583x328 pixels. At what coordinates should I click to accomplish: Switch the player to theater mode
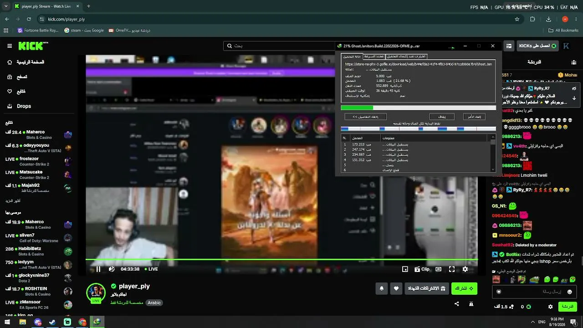438,269
